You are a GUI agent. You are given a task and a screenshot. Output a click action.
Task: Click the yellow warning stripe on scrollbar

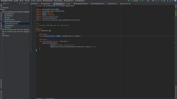[x=174, y=17]
